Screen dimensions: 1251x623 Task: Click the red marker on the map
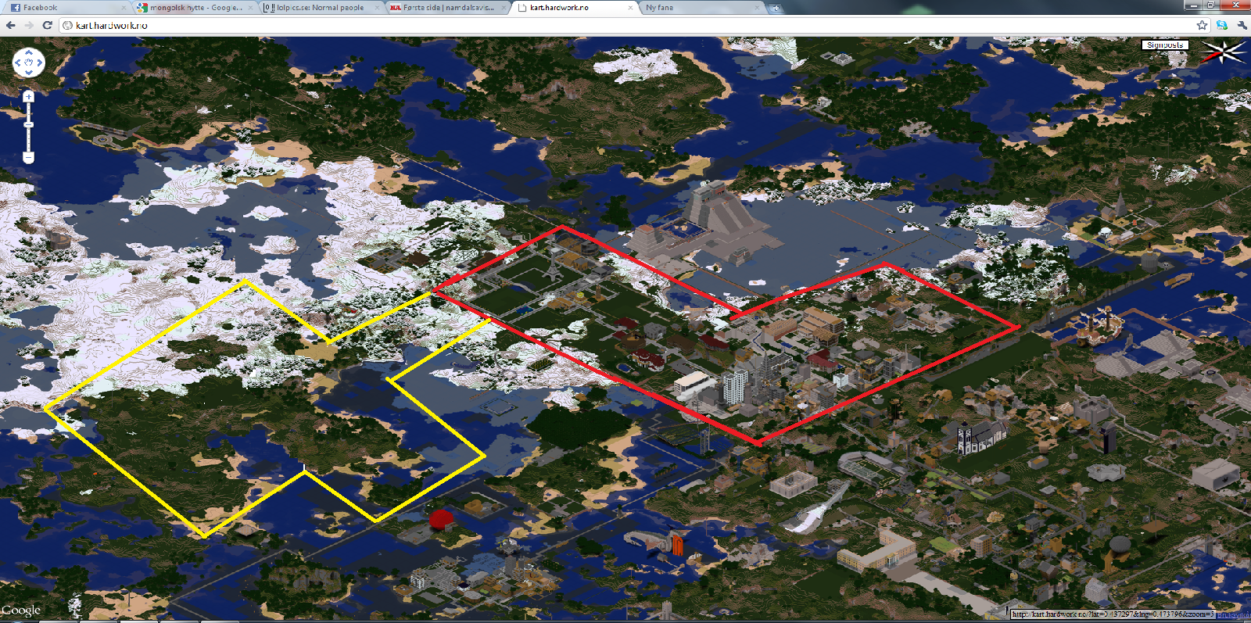click(x=441, y=518)
